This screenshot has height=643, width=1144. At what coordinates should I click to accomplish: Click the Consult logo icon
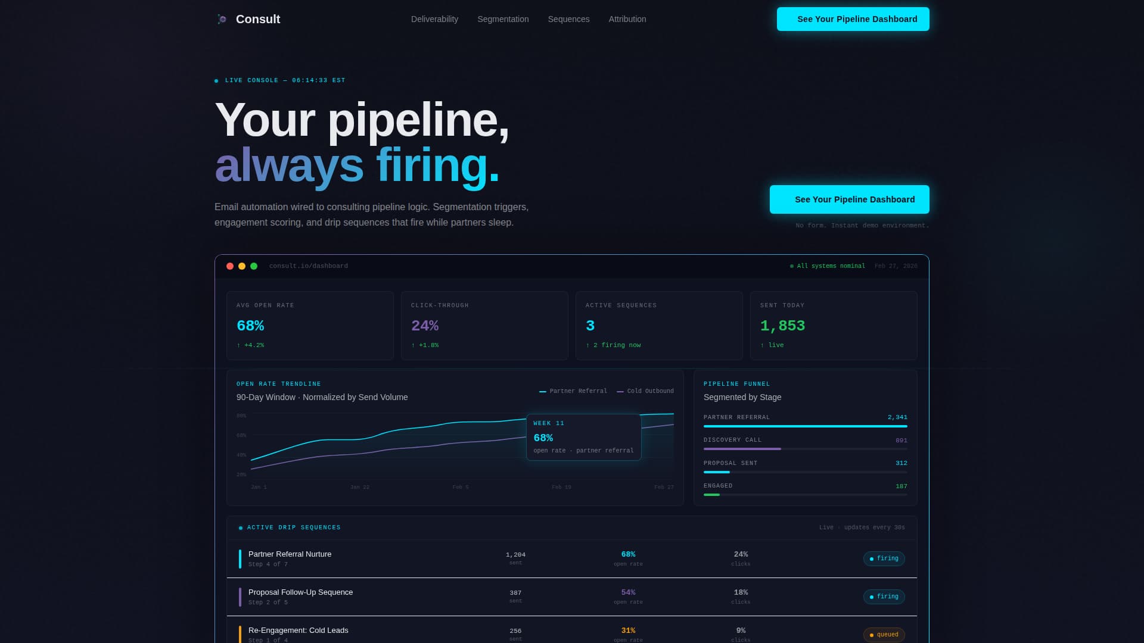222,19
